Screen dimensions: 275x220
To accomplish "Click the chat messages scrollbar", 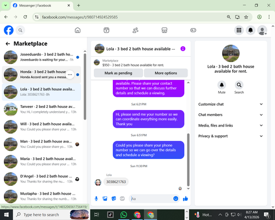I will coord(188,159).
